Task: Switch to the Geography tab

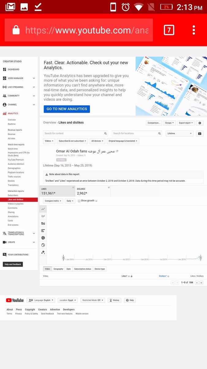Action: (58, 269)
